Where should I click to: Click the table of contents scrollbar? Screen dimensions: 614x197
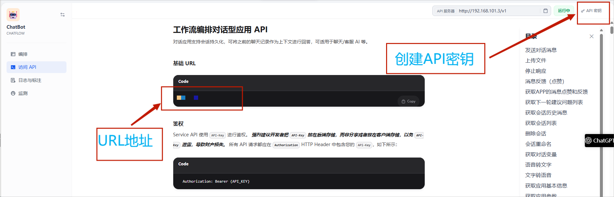(x=601, y=98)
